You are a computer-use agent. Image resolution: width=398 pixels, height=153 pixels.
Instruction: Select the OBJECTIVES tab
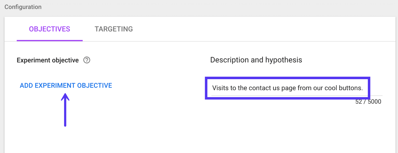click(x=49, y=29)
